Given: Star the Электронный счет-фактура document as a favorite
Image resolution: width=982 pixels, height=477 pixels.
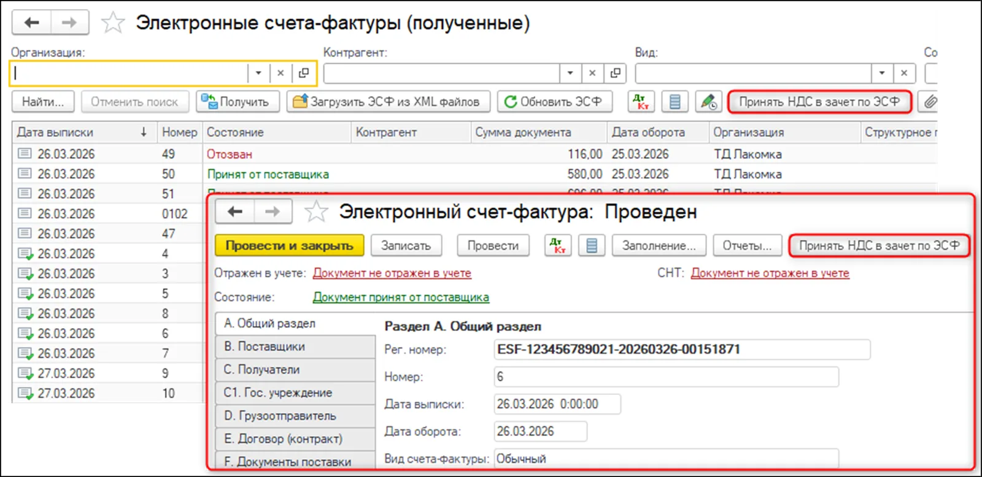Looking at the screenshot, I should [316, 212].
